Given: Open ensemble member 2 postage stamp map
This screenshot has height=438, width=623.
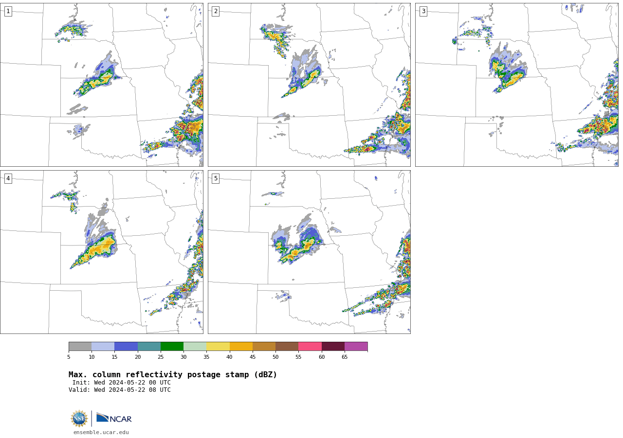Looking at the screenshot, I should pyautogui.click(x=309, y=85).
